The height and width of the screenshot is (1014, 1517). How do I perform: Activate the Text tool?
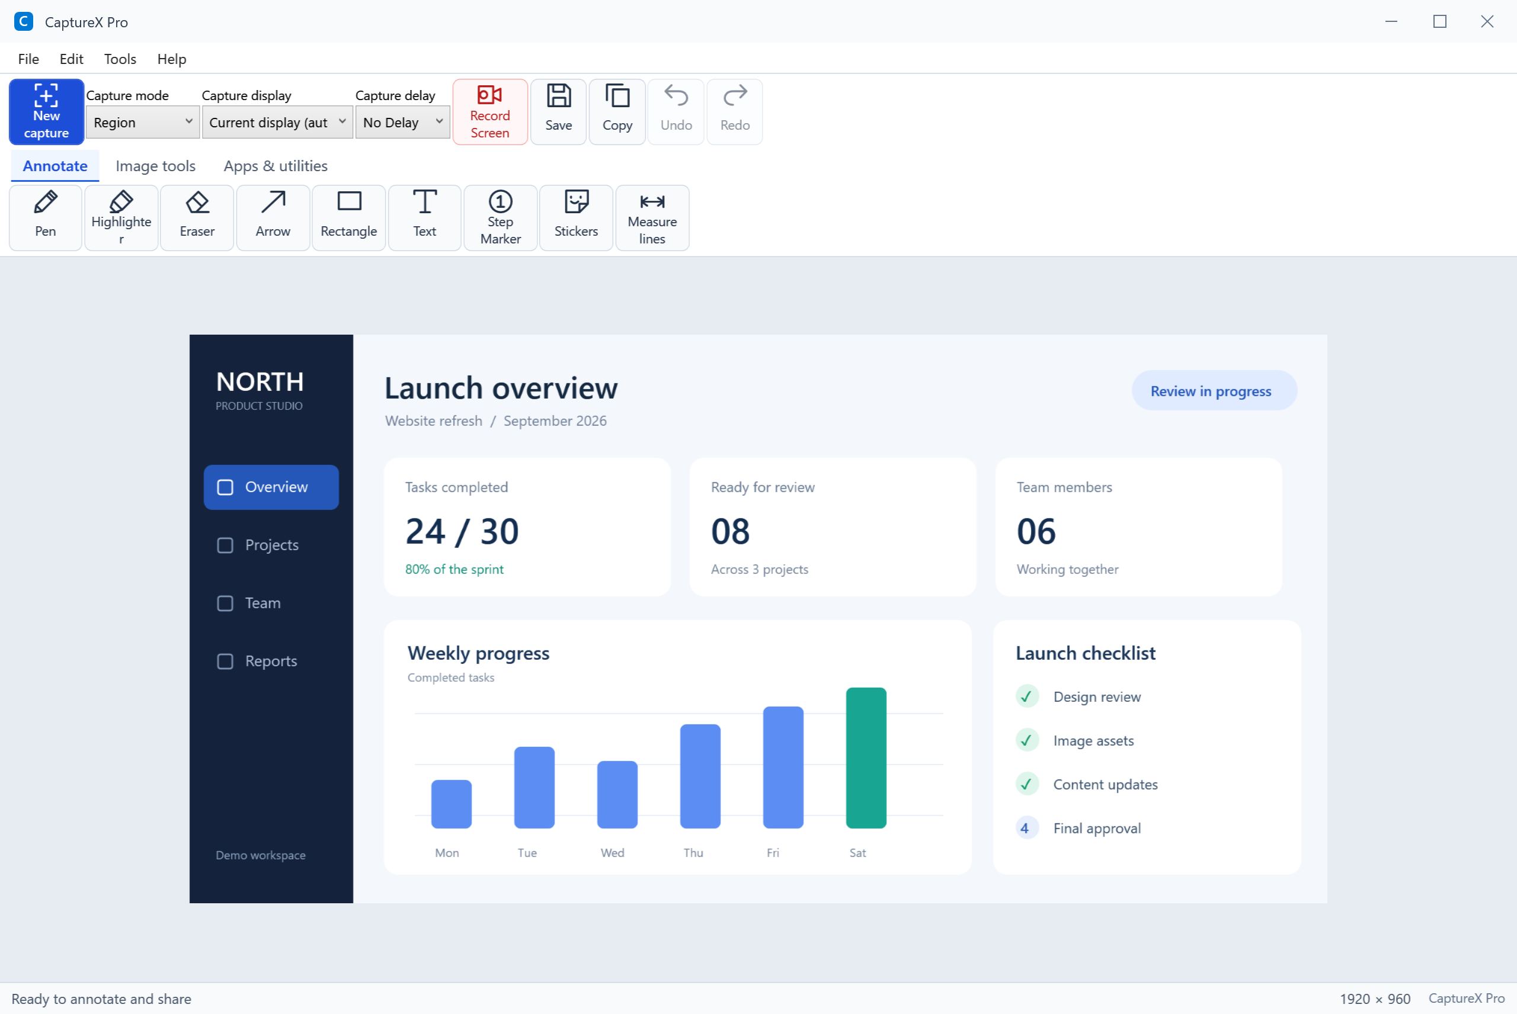[424, 218]
